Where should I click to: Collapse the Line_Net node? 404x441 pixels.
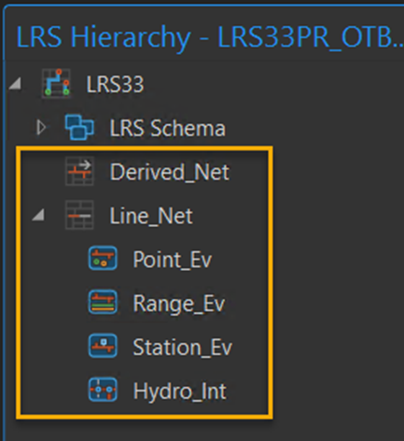38,215
